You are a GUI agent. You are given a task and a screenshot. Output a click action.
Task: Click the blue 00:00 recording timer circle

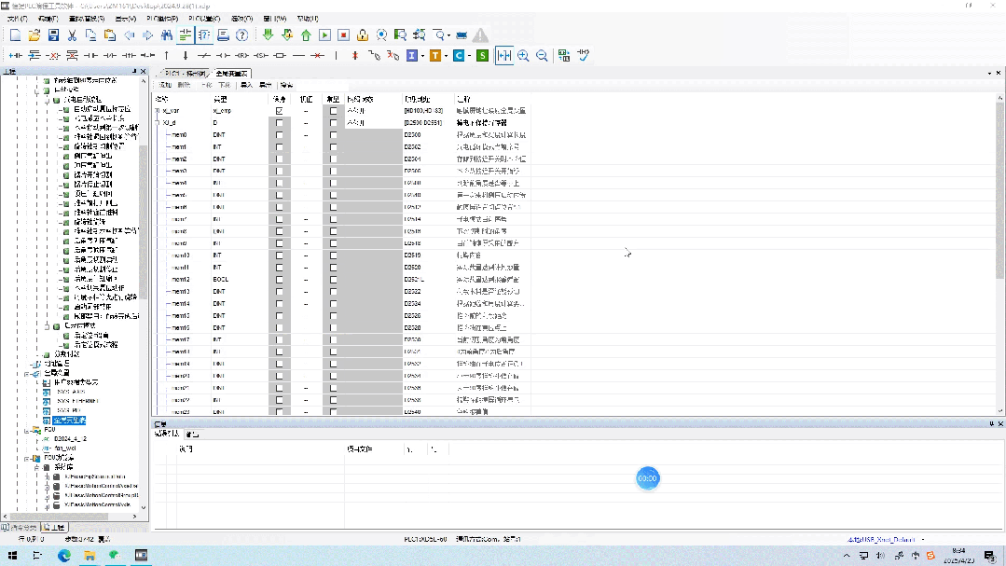[647, 478]
